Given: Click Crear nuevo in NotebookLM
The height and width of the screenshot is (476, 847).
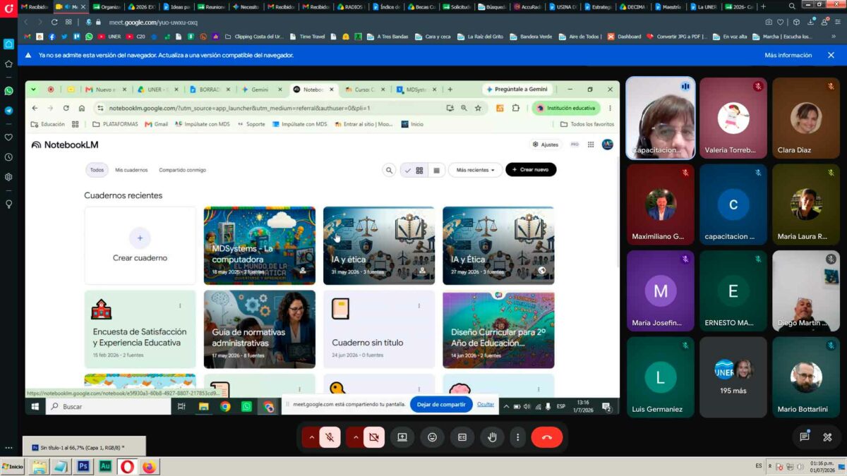Looking at the screenshot, I should coord(531,170).
